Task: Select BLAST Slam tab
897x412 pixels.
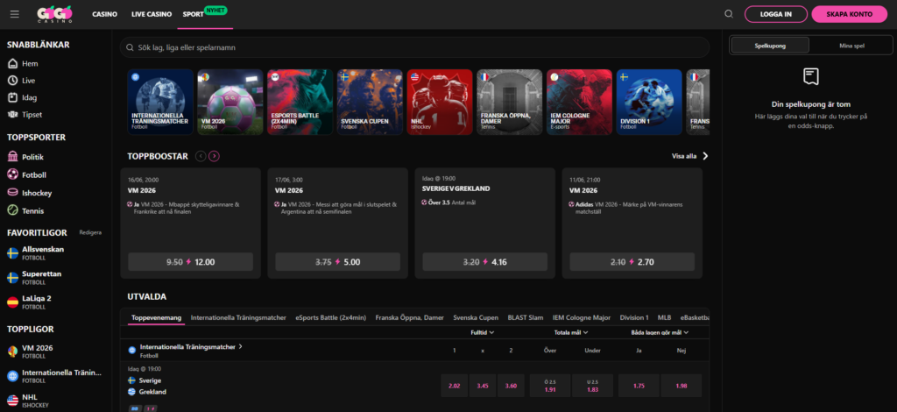Action: point(526,317)
